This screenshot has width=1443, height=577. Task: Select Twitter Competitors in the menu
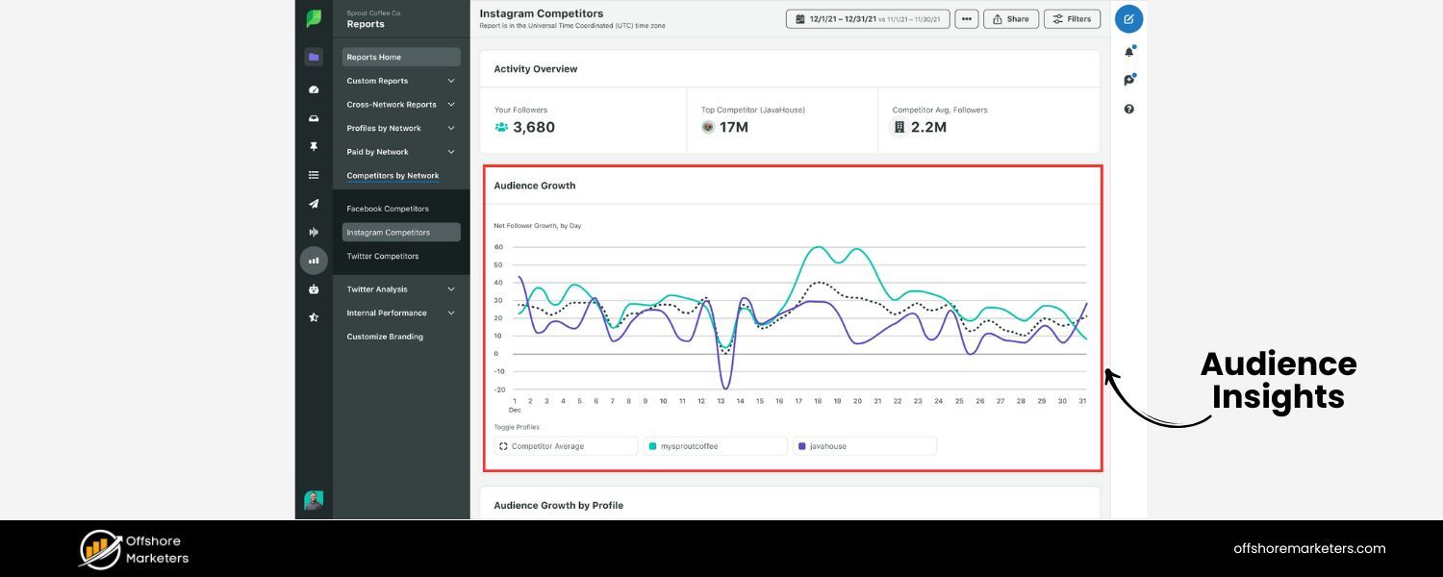[x=383, y=256]
